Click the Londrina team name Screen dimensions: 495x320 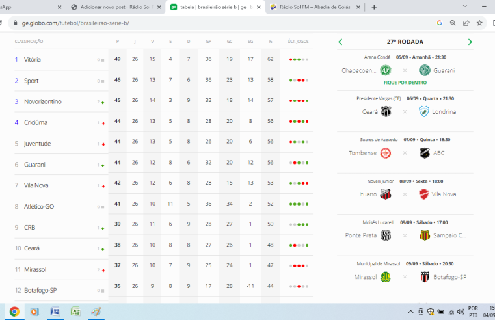pos(444,112)
